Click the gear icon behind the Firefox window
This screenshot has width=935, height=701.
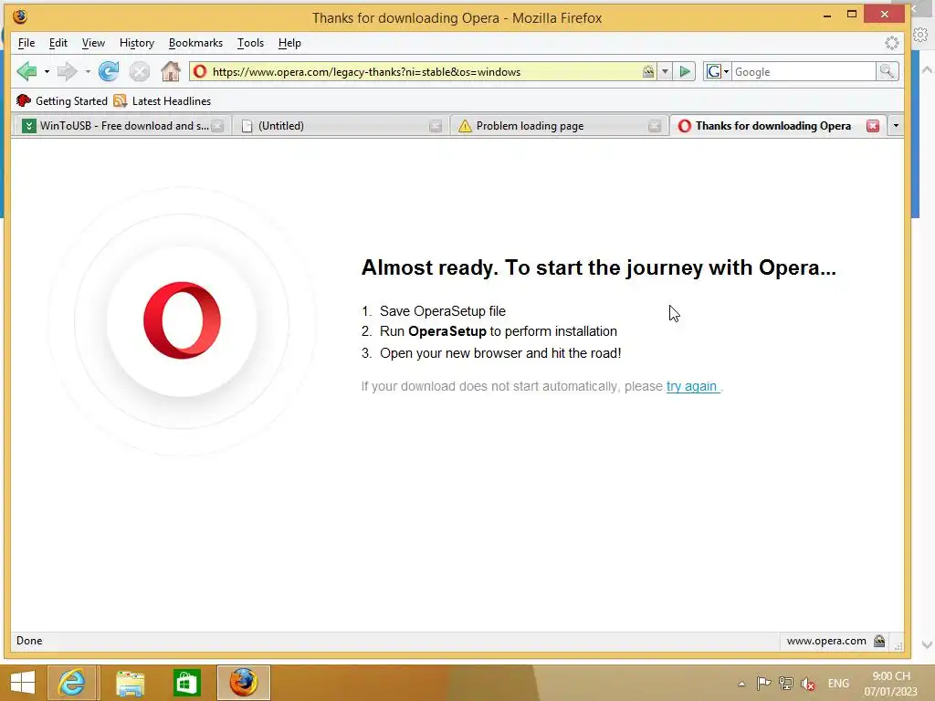click(x=920, y=36)
